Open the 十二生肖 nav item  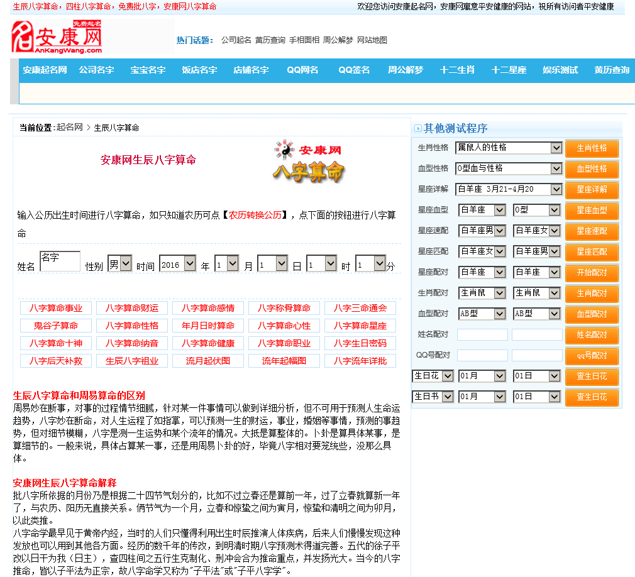(457, 70)
